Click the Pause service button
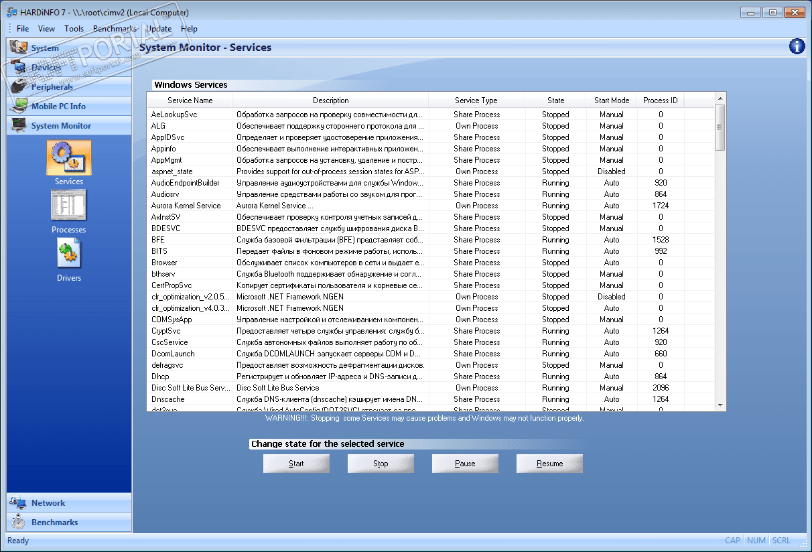Viewport: 812px width, 552px height. pos(465,464)
